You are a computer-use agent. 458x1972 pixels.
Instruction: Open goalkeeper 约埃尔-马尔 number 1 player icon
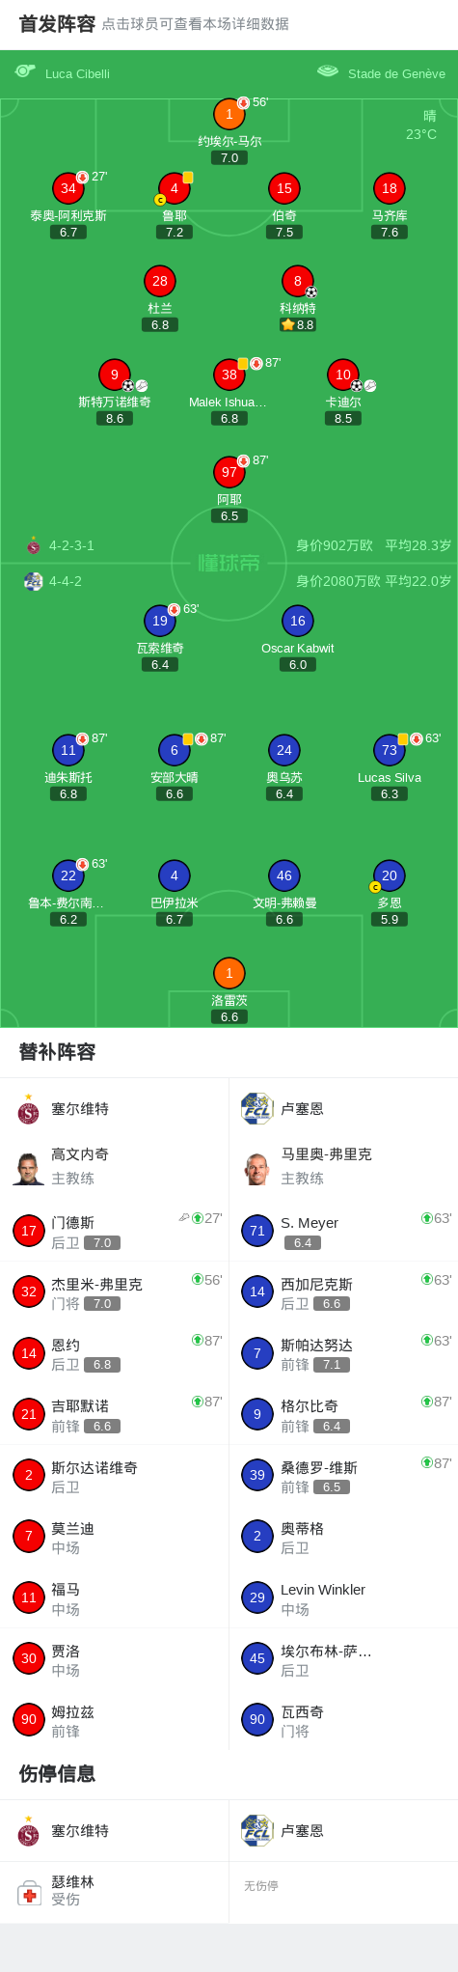coord(229,114)
